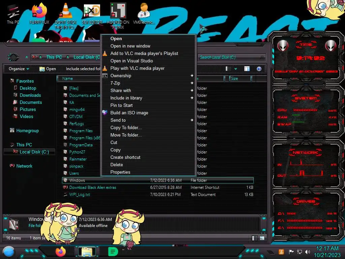Open Properties from the context menu
The image size is (345, 259).
pyautogui.click(x=148, y=172)
